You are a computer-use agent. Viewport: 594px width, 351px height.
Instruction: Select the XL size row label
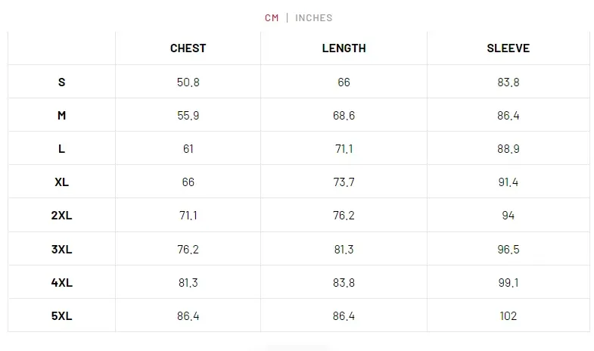pyautogui.click(x=61, y=182)
